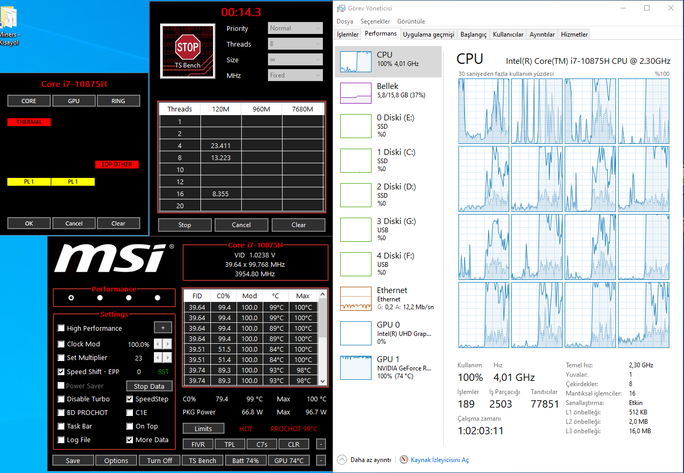
Task: Enable the Disable Turbo checkbox
Action: 61,399
